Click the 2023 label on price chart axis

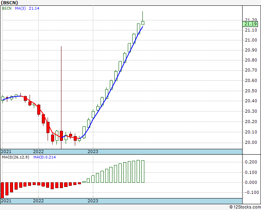coord(93,152)
